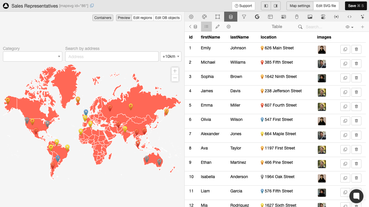Image resolution: width=369 pixels, height=207 pixels.
Task: Open the Category dropdown
Action: pos(32,57)
